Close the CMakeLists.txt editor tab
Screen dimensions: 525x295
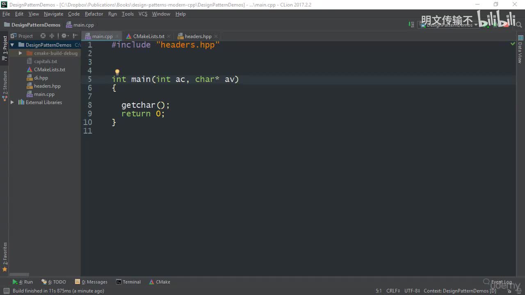point(169,36)
